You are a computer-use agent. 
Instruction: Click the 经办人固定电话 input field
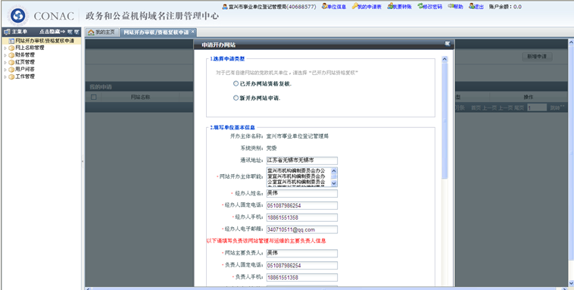301,205
